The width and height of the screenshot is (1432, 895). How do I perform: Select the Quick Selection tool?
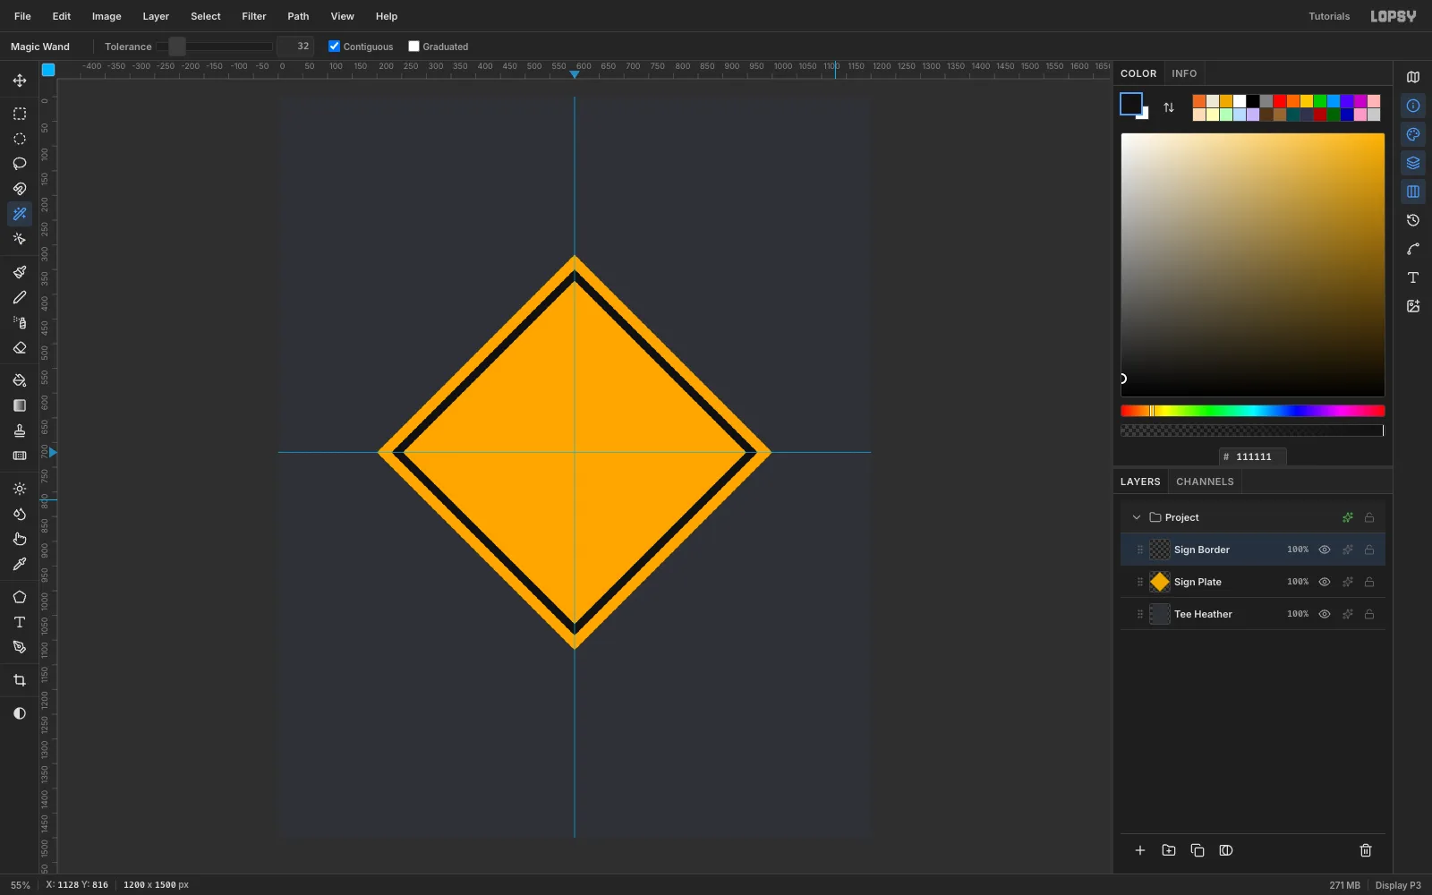tap(20, 239)
